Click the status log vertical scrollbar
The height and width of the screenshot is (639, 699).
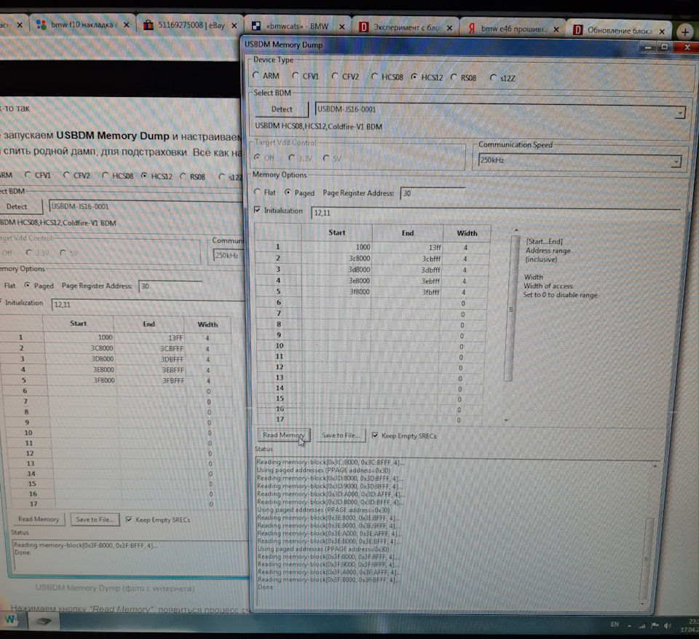646,558
